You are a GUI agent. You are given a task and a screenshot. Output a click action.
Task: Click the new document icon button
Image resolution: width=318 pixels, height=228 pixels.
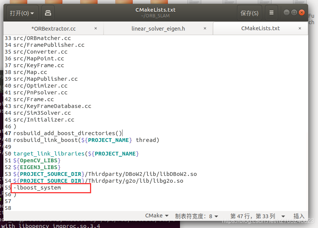coord(48,13)
